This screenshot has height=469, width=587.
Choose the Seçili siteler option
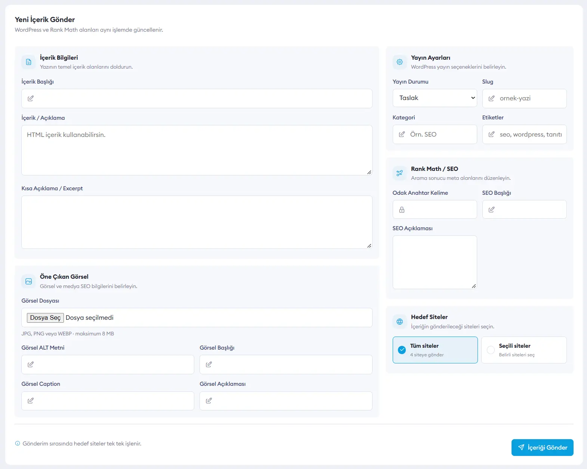pyautogui.click(x=524, y=350)
